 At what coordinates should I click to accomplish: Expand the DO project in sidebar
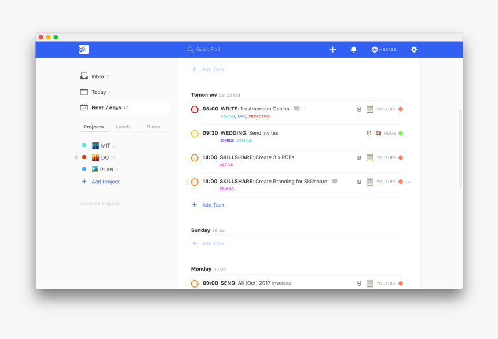coord(76,157)
